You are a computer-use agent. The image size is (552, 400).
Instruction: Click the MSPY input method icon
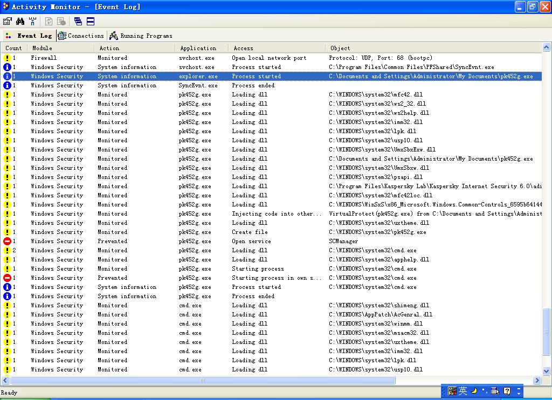451,391
